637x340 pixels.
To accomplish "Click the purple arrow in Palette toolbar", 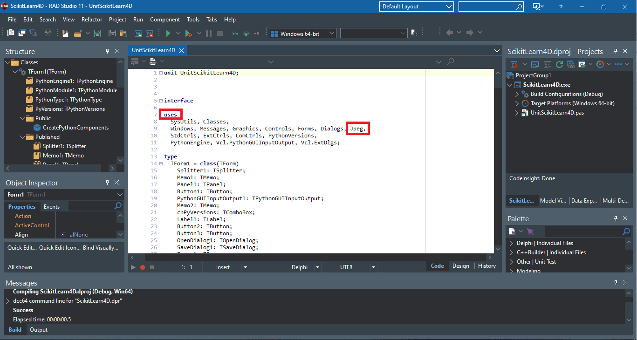I will [x=530, y=231].
